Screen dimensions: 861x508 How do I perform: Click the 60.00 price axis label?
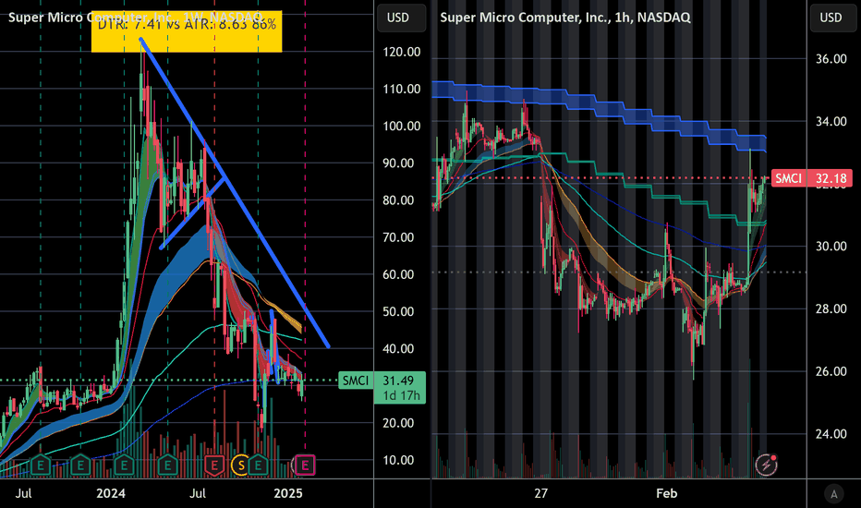click(x=398, y=274)
